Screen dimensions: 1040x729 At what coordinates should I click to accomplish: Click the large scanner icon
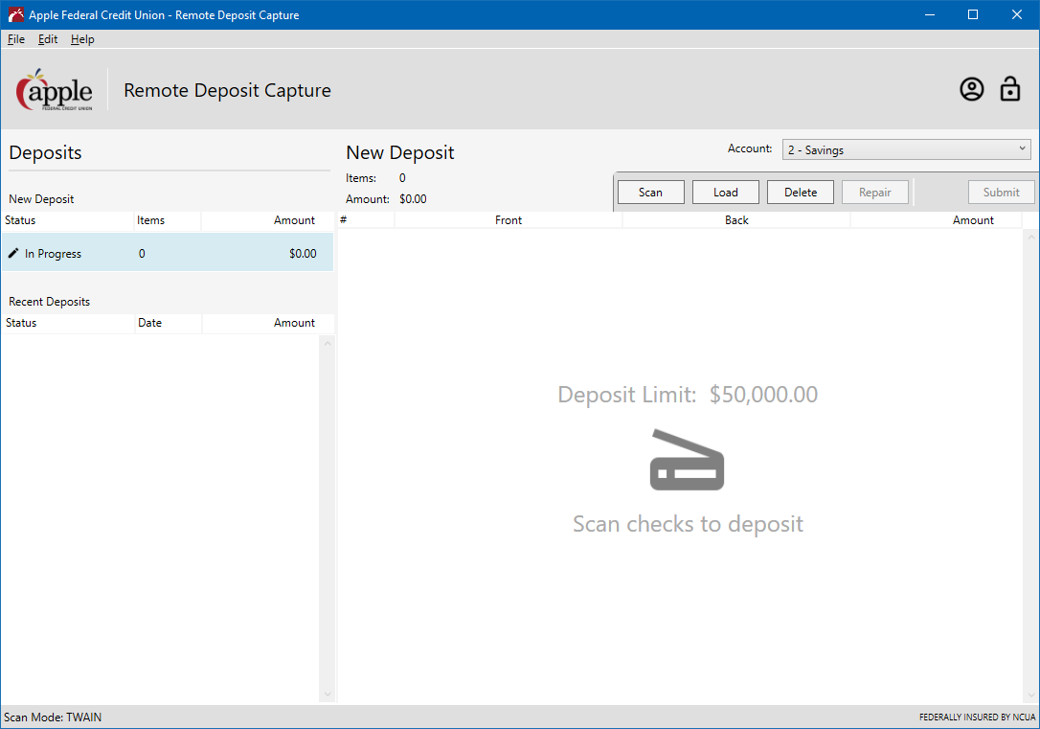(687, 461)
